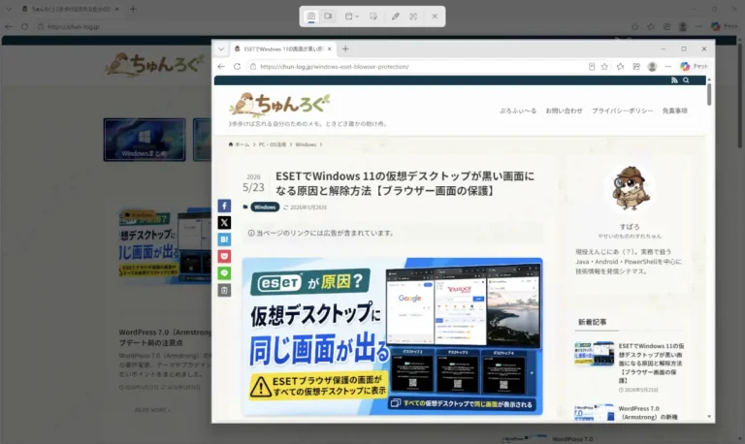Image resolution: width=745 pixels, height=444 pixels.
Task: Click the ちゅんろぐ logo in background window
Action: pyautogui.click(x=155, y=65)
